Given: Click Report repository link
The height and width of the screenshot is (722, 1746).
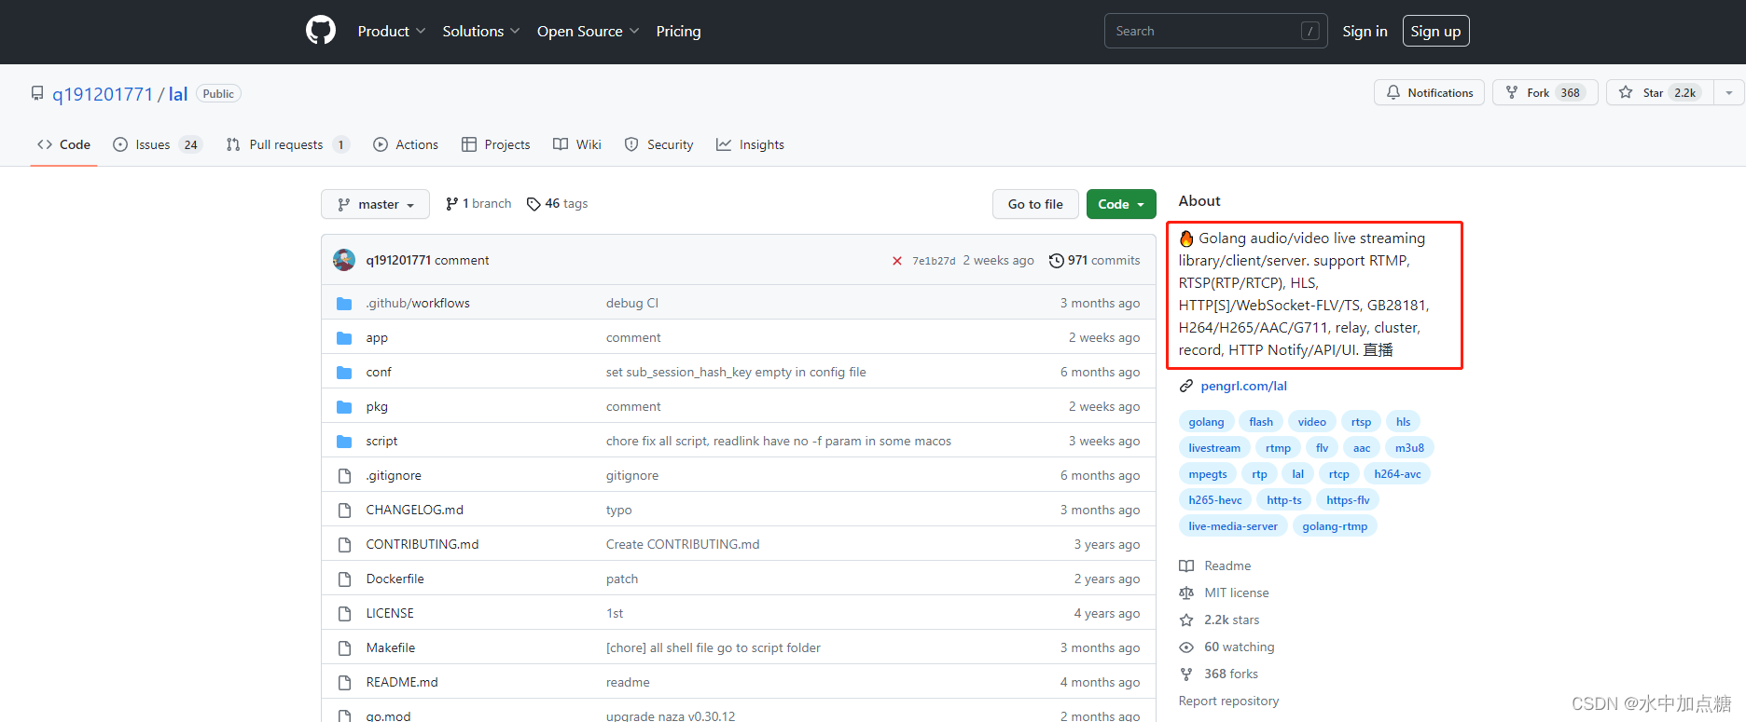Looking at the screenshot, I should pos(1228,701).
